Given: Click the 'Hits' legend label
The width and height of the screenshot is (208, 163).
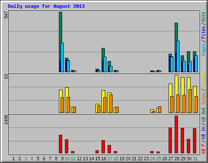Looking at the screenshot, I should click(x=204, y=17).
